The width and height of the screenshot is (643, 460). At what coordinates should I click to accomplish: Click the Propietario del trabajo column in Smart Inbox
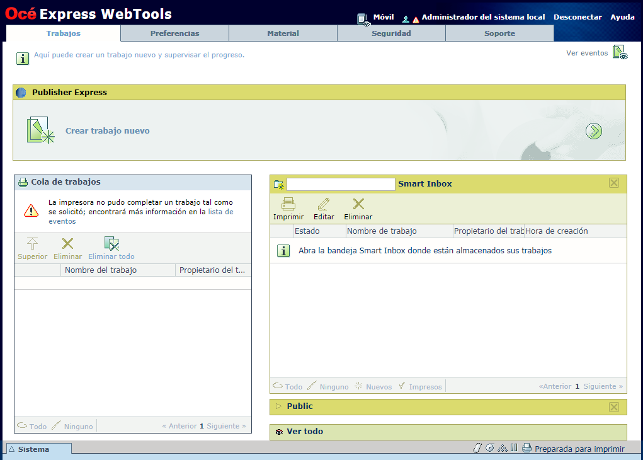489,231
